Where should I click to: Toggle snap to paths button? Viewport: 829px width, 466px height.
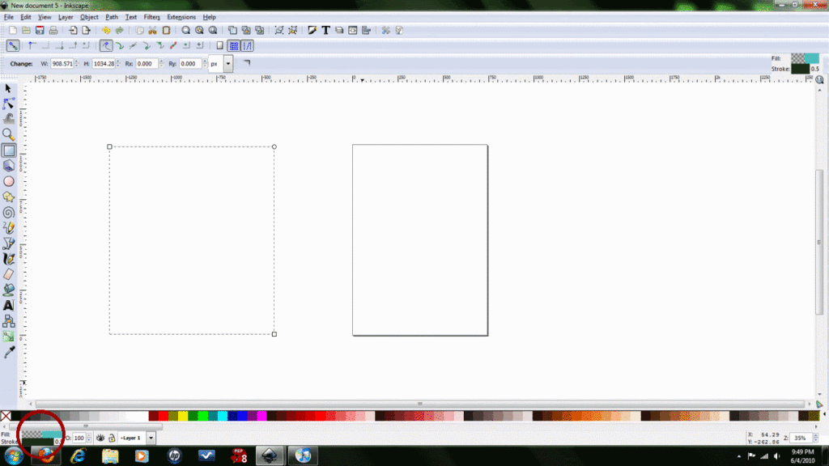coord(120,46)
